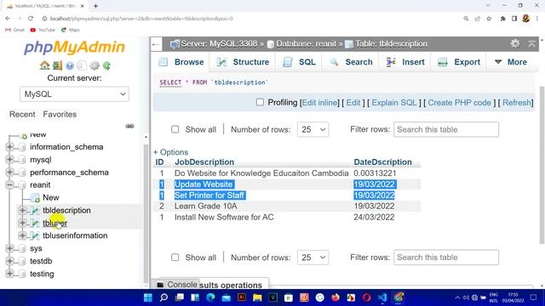Enable the Profiling checkbox
545x306 pixels.
point(260,102)
